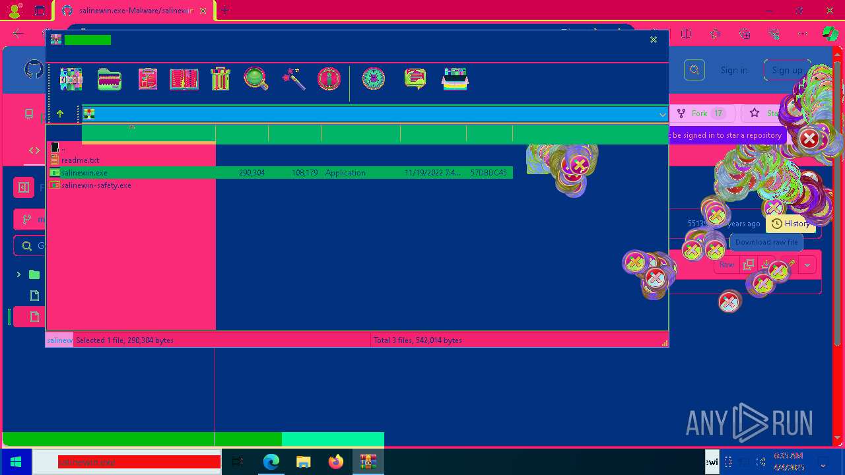Screen dimensions: 845x475
Task: Click the taskbar search box
Action: [x=127, y=462]
